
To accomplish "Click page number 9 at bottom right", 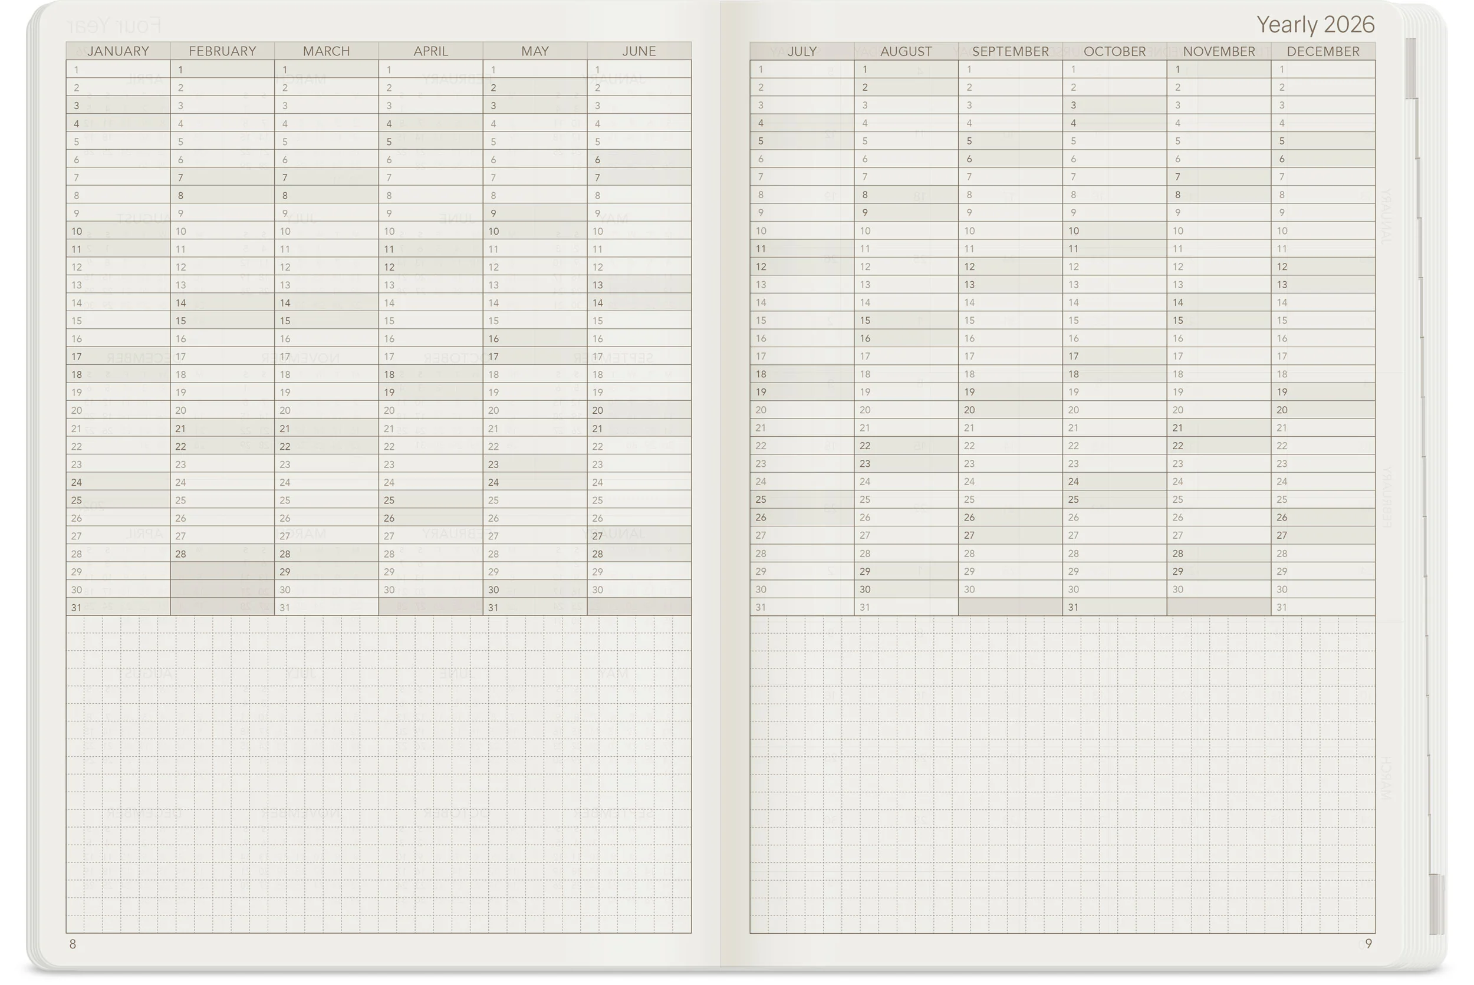I will tap(1368, 944).
